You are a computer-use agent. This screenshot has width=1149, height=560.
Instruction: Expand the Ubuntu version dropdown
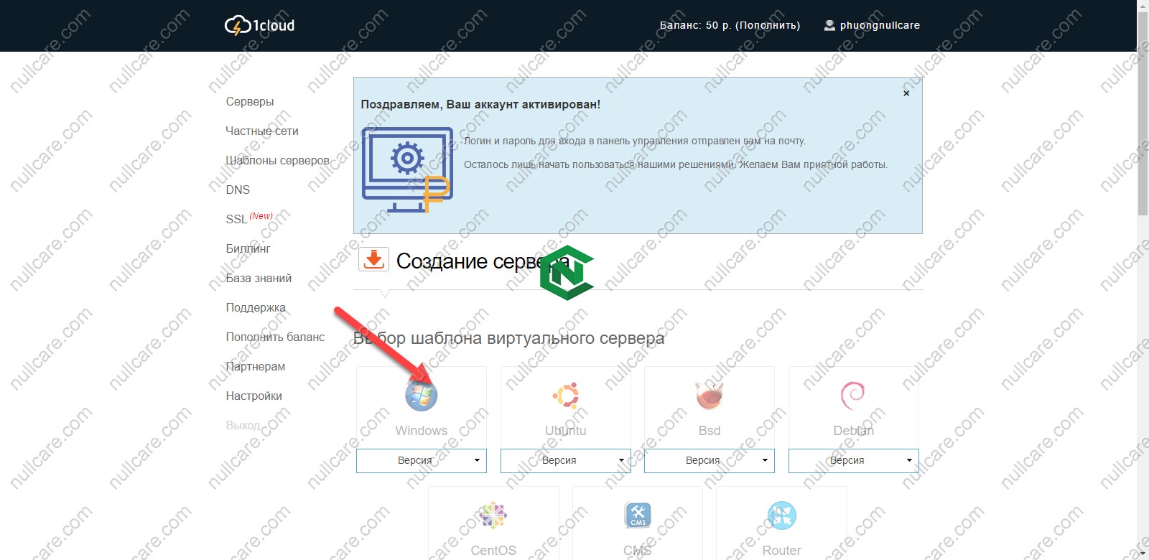pyautogui.click(x=565, y=461)
